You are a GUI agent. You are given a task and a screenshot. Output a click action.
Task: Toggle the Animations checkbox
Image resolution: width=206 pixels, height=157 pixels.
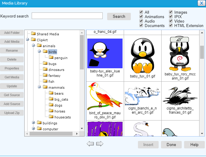point(141,16)
